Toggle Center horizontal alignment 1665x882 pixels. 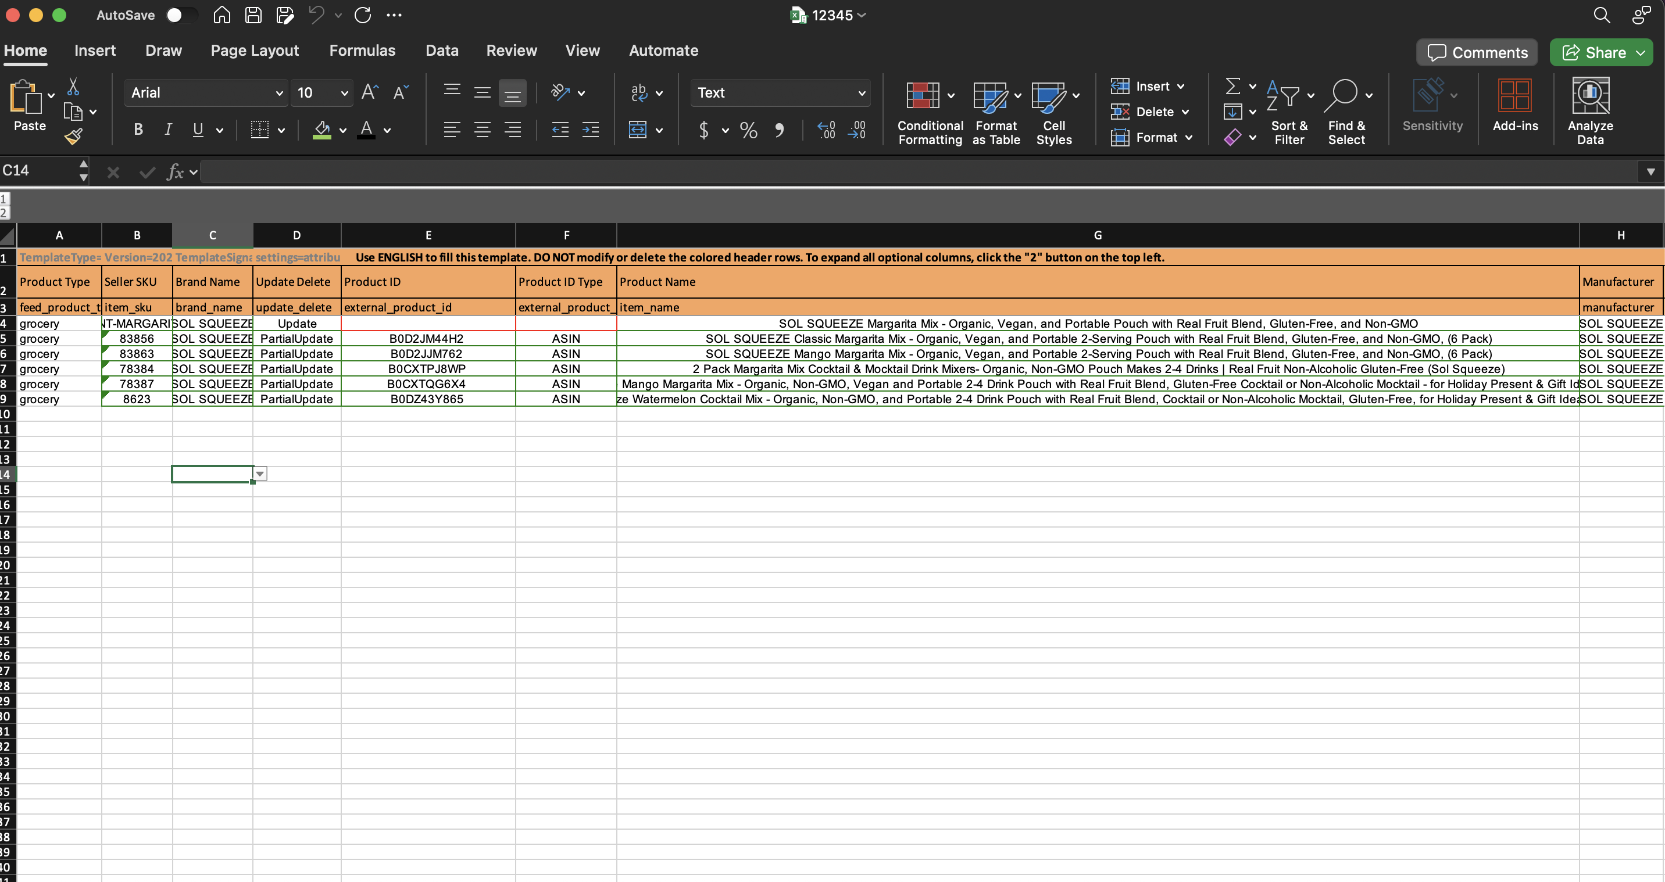tap(482, 130)
